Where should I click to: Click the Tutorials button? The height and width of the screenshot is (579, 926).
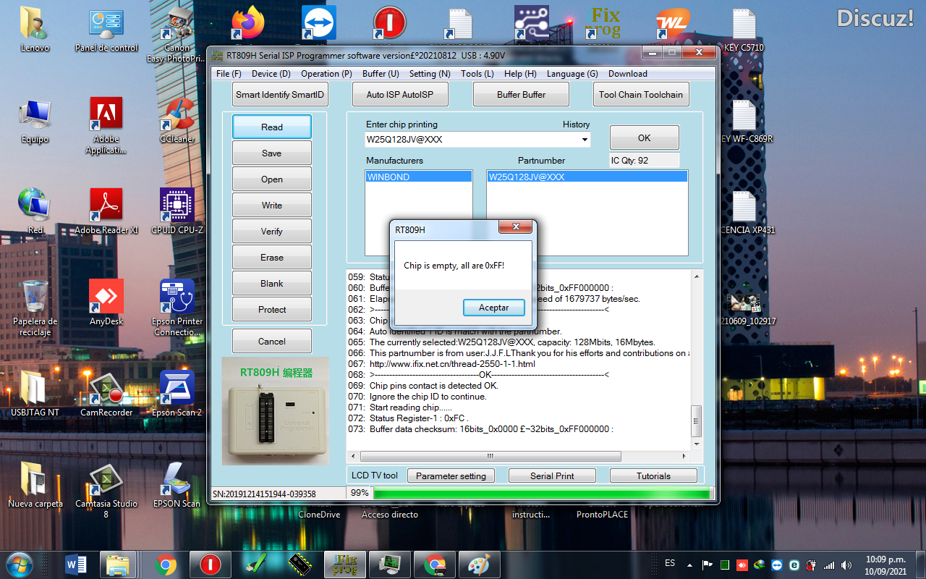653,476
